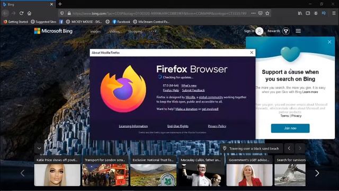Click the Rewards label
The image size is (339, 191).
click(273, 31)
